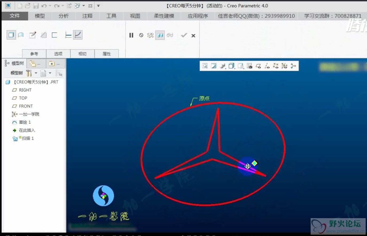This screenshot has height=236, width=367.
Task: Open the sweep section sketch editor
Action: coord(33,35)
